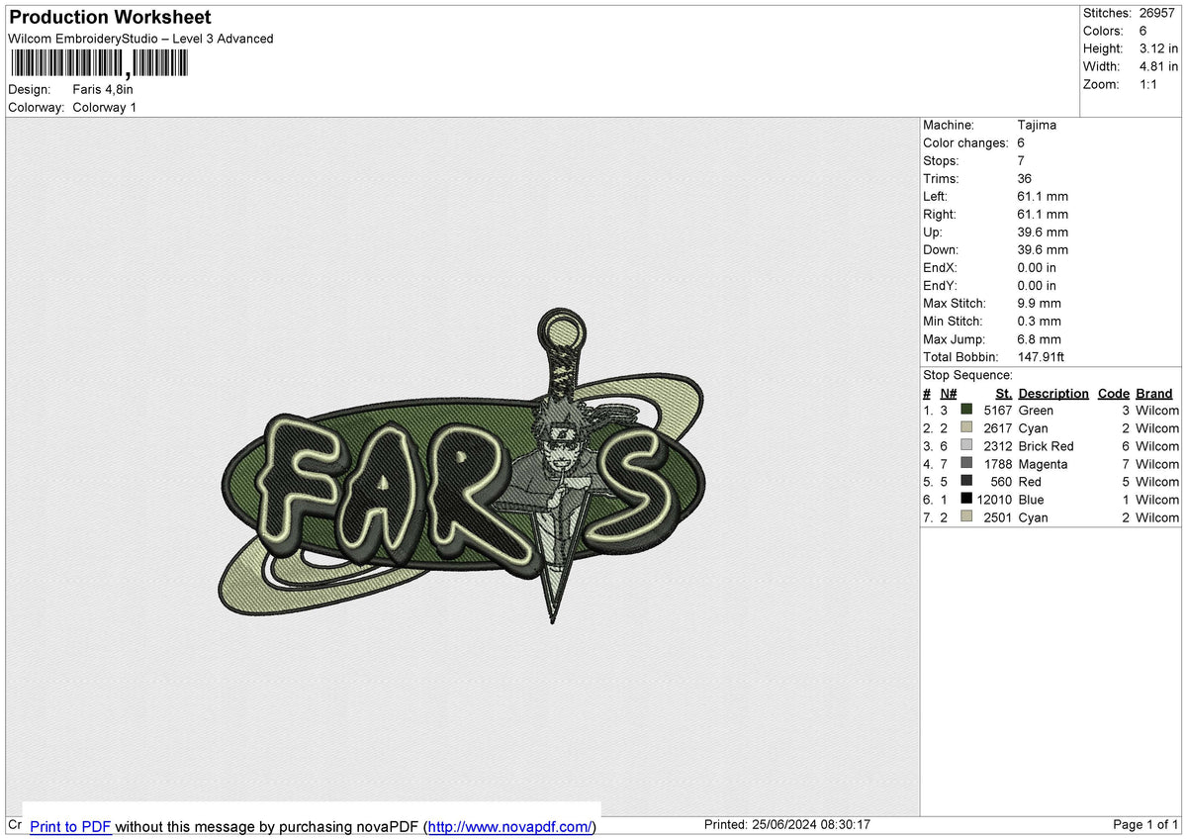The width and height of the screenshot is (1187, 839).
Task: Click the Faris embroidery design preview
Action: (464, 466)
